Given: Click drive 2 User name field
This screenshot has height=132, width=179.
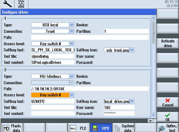Looking at the screenshot, I should [119, 108].
